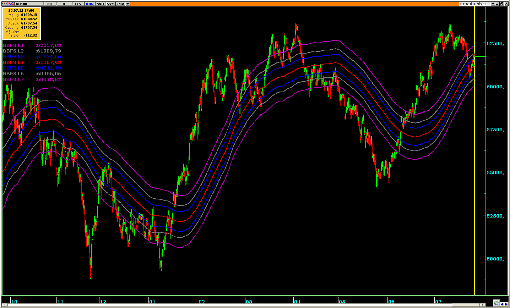
Task: Click the blue right arrow icon
Action: [x=506, y=304]
